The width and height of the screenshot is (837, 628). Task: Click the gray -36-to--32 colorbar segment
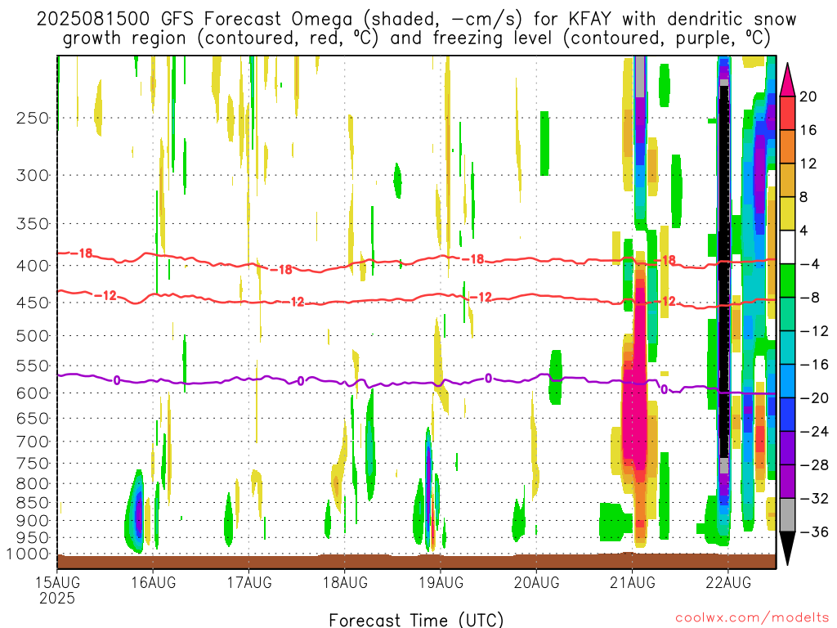787,515
